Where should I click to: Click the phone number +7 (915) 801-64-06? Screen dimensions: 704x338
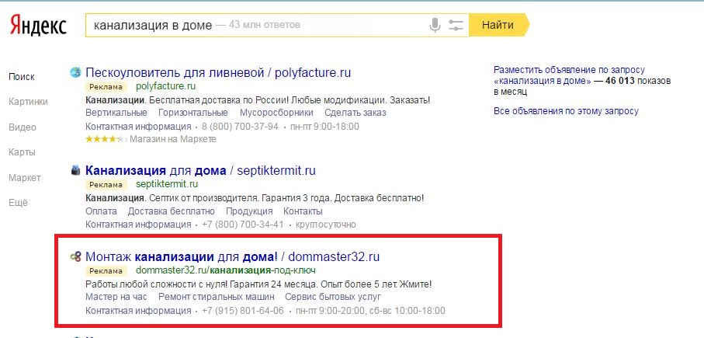coord(243,310)
